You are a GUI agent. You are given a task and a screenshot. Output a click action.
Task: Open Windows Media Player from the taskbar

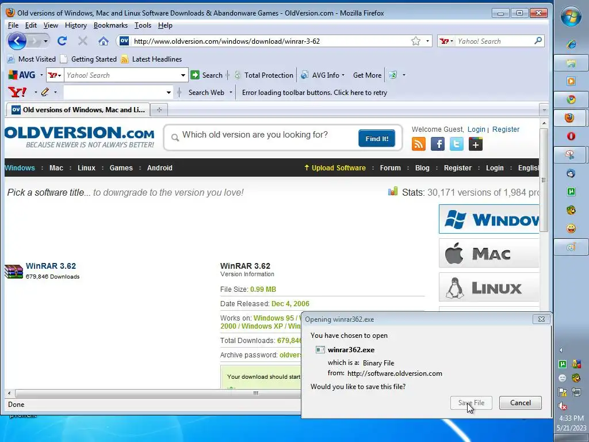click(571, 81)
